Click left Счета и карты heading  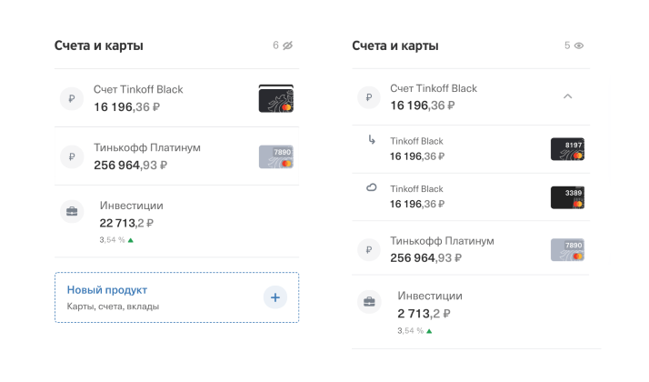98,45
